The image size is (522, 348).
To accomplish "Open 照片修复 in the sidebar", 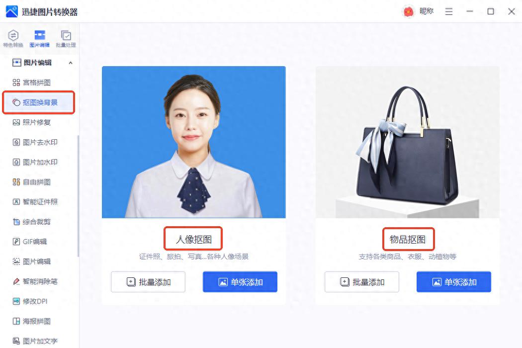I will coord(37,122).
